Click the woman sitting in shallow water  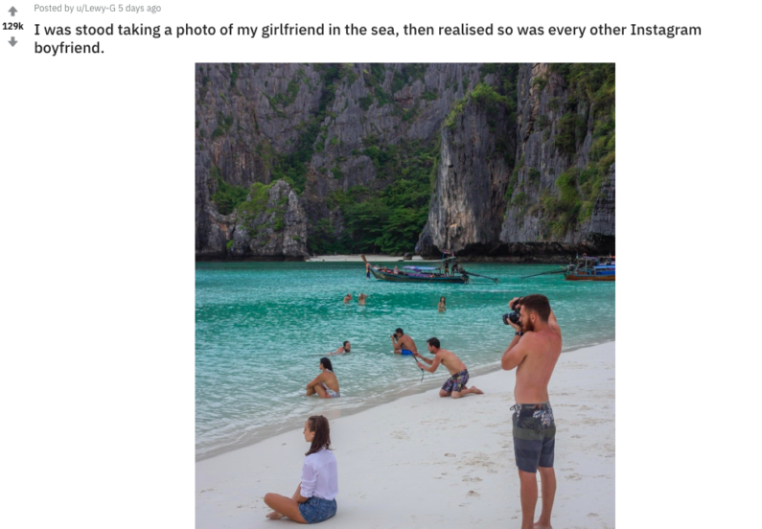[x=323, y=378]
